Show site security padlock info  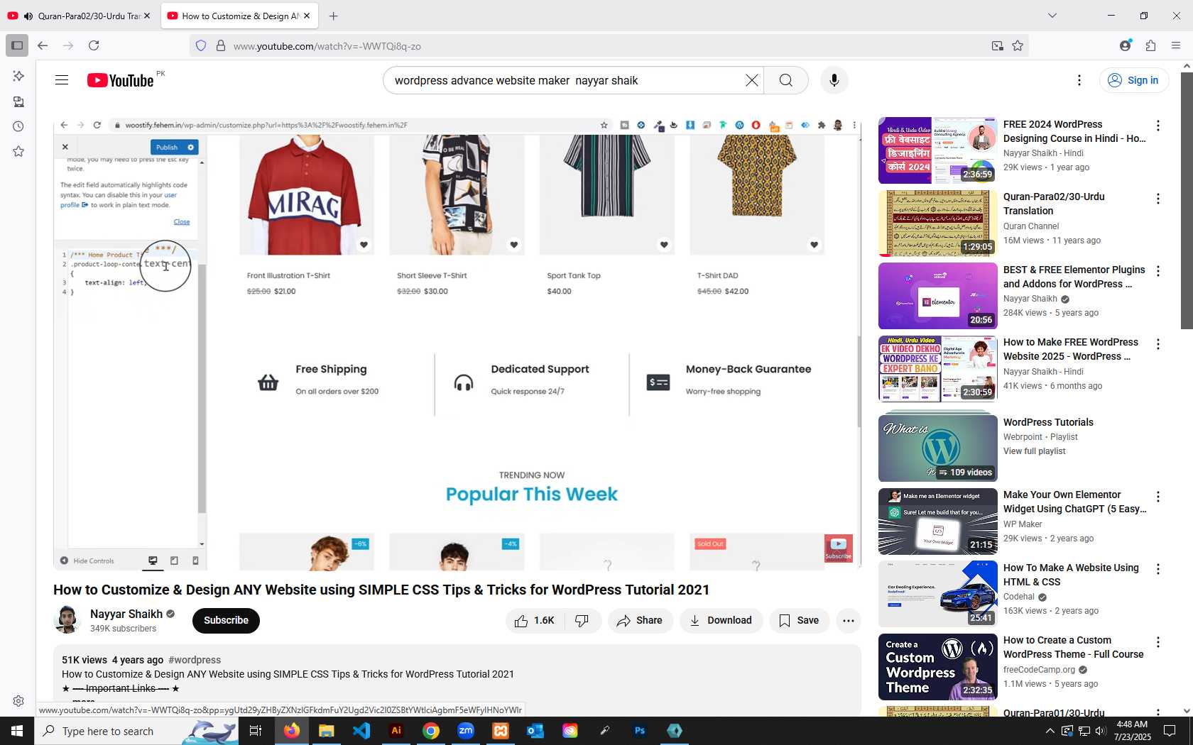(221, 45)
